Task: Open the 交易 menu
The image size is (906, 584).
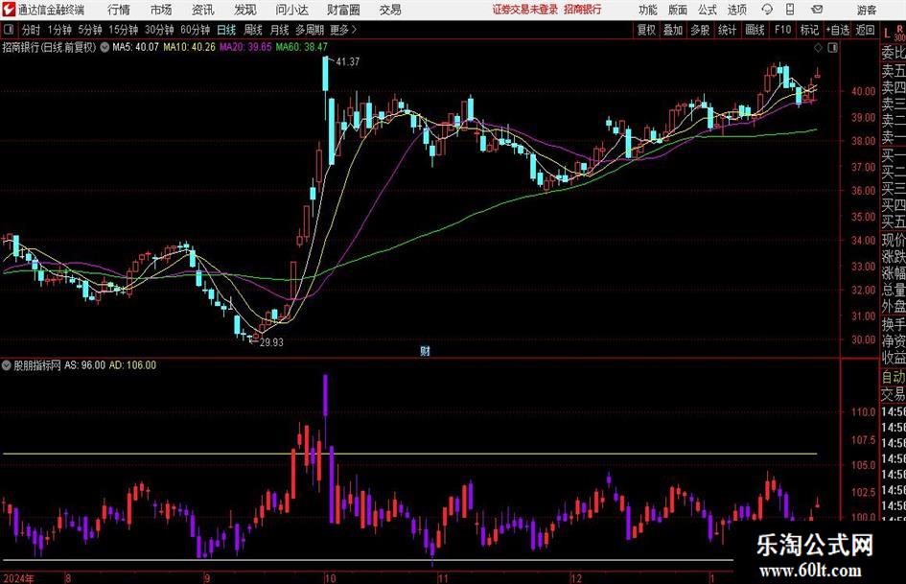Action: 390,10
